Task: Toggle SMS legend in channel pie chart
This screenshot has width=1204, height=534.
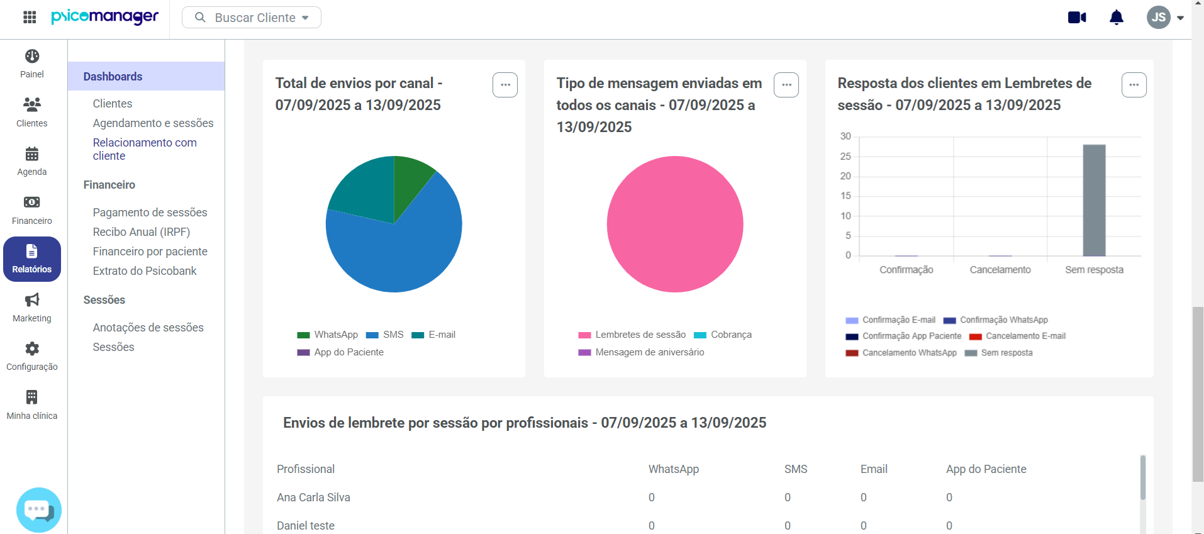Action: pos(385,335)
